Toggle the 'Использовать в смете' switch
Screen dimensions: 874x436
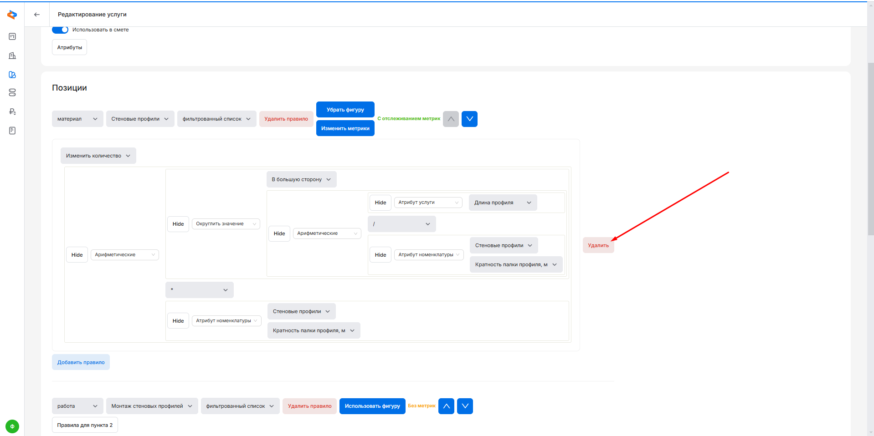coord(60,30)
